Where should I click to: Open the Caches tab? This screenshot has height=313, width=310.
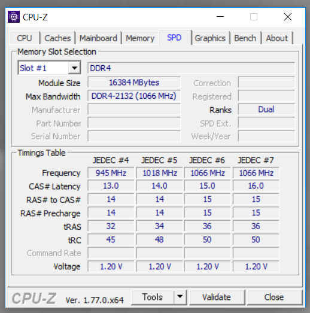pyautogui.click(x=57, y=38)
